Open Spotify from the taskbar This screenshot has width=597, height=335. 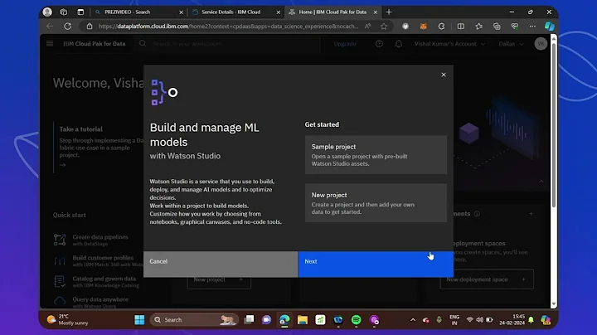click(x=356, y=320)
